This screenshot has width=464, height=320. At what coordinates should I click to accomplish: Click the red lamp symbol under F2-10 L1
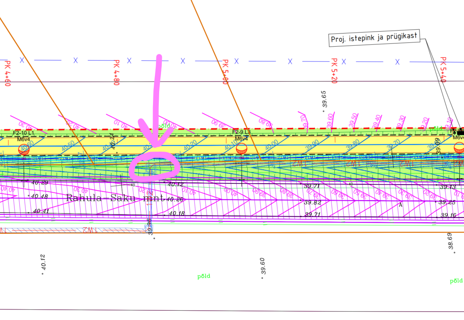tap(24, 150)
